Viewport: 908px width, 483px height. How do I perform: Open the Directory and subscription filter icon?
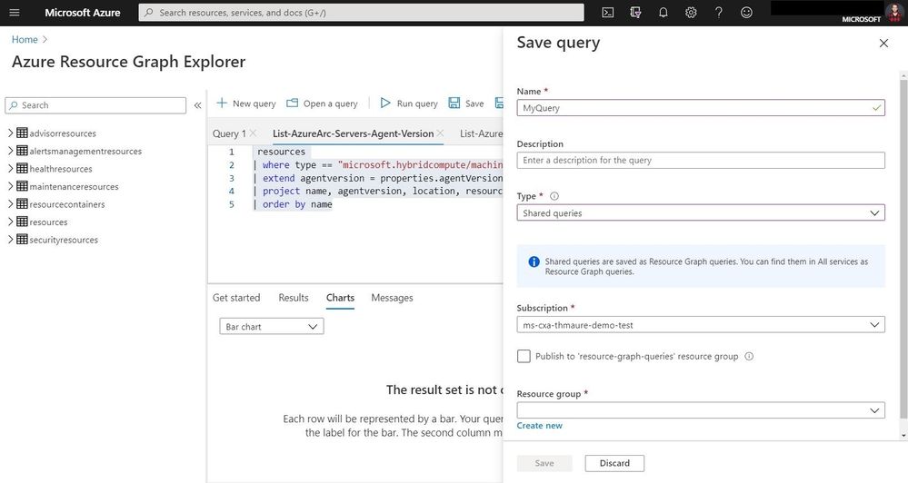coord(635,12)
